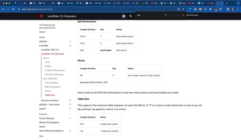This screenshot has width=241, height=140.
Task: Switch to the 'Voi' browser tab
Action: pos(201,3)
